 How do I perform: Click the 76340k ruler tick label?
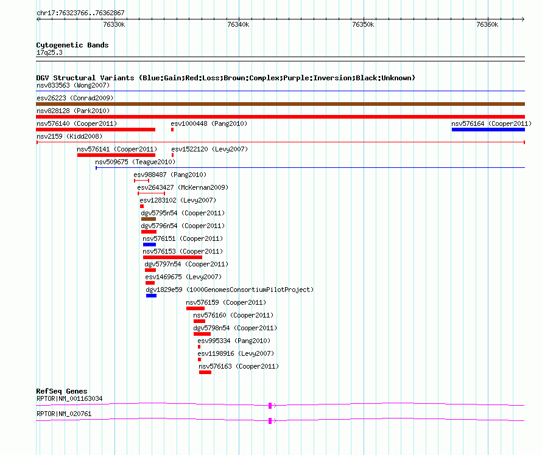(238, 24)
